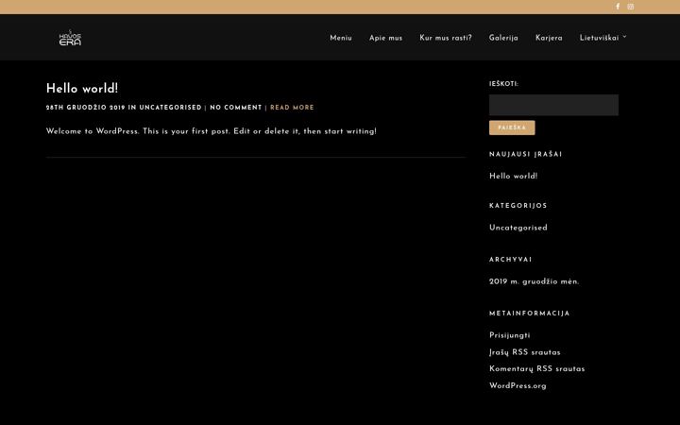Visit the WordPress.org link

(x=518, y=385)
